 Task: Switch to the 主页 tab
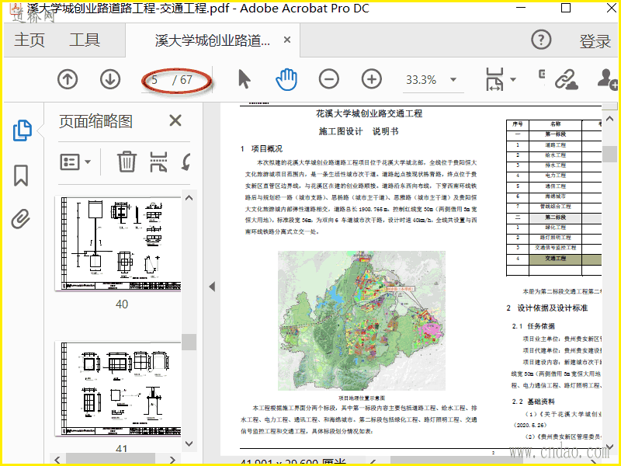[30, 40]
